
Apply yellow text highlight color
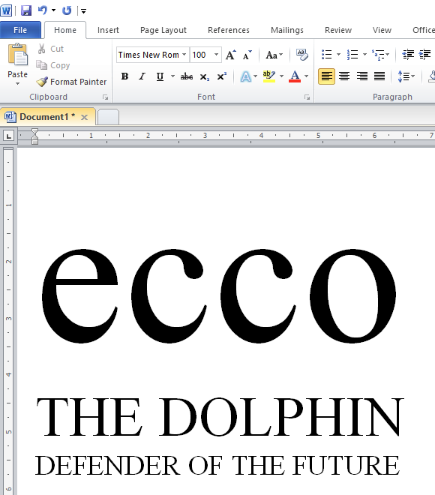[x=269, y=76]
